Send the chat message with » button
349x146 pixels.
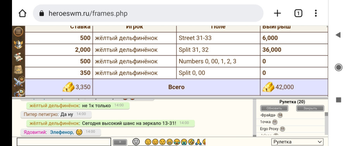pyautogui.click(x=120, y=143)
